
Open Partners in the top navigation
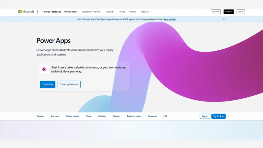(133, 12)
